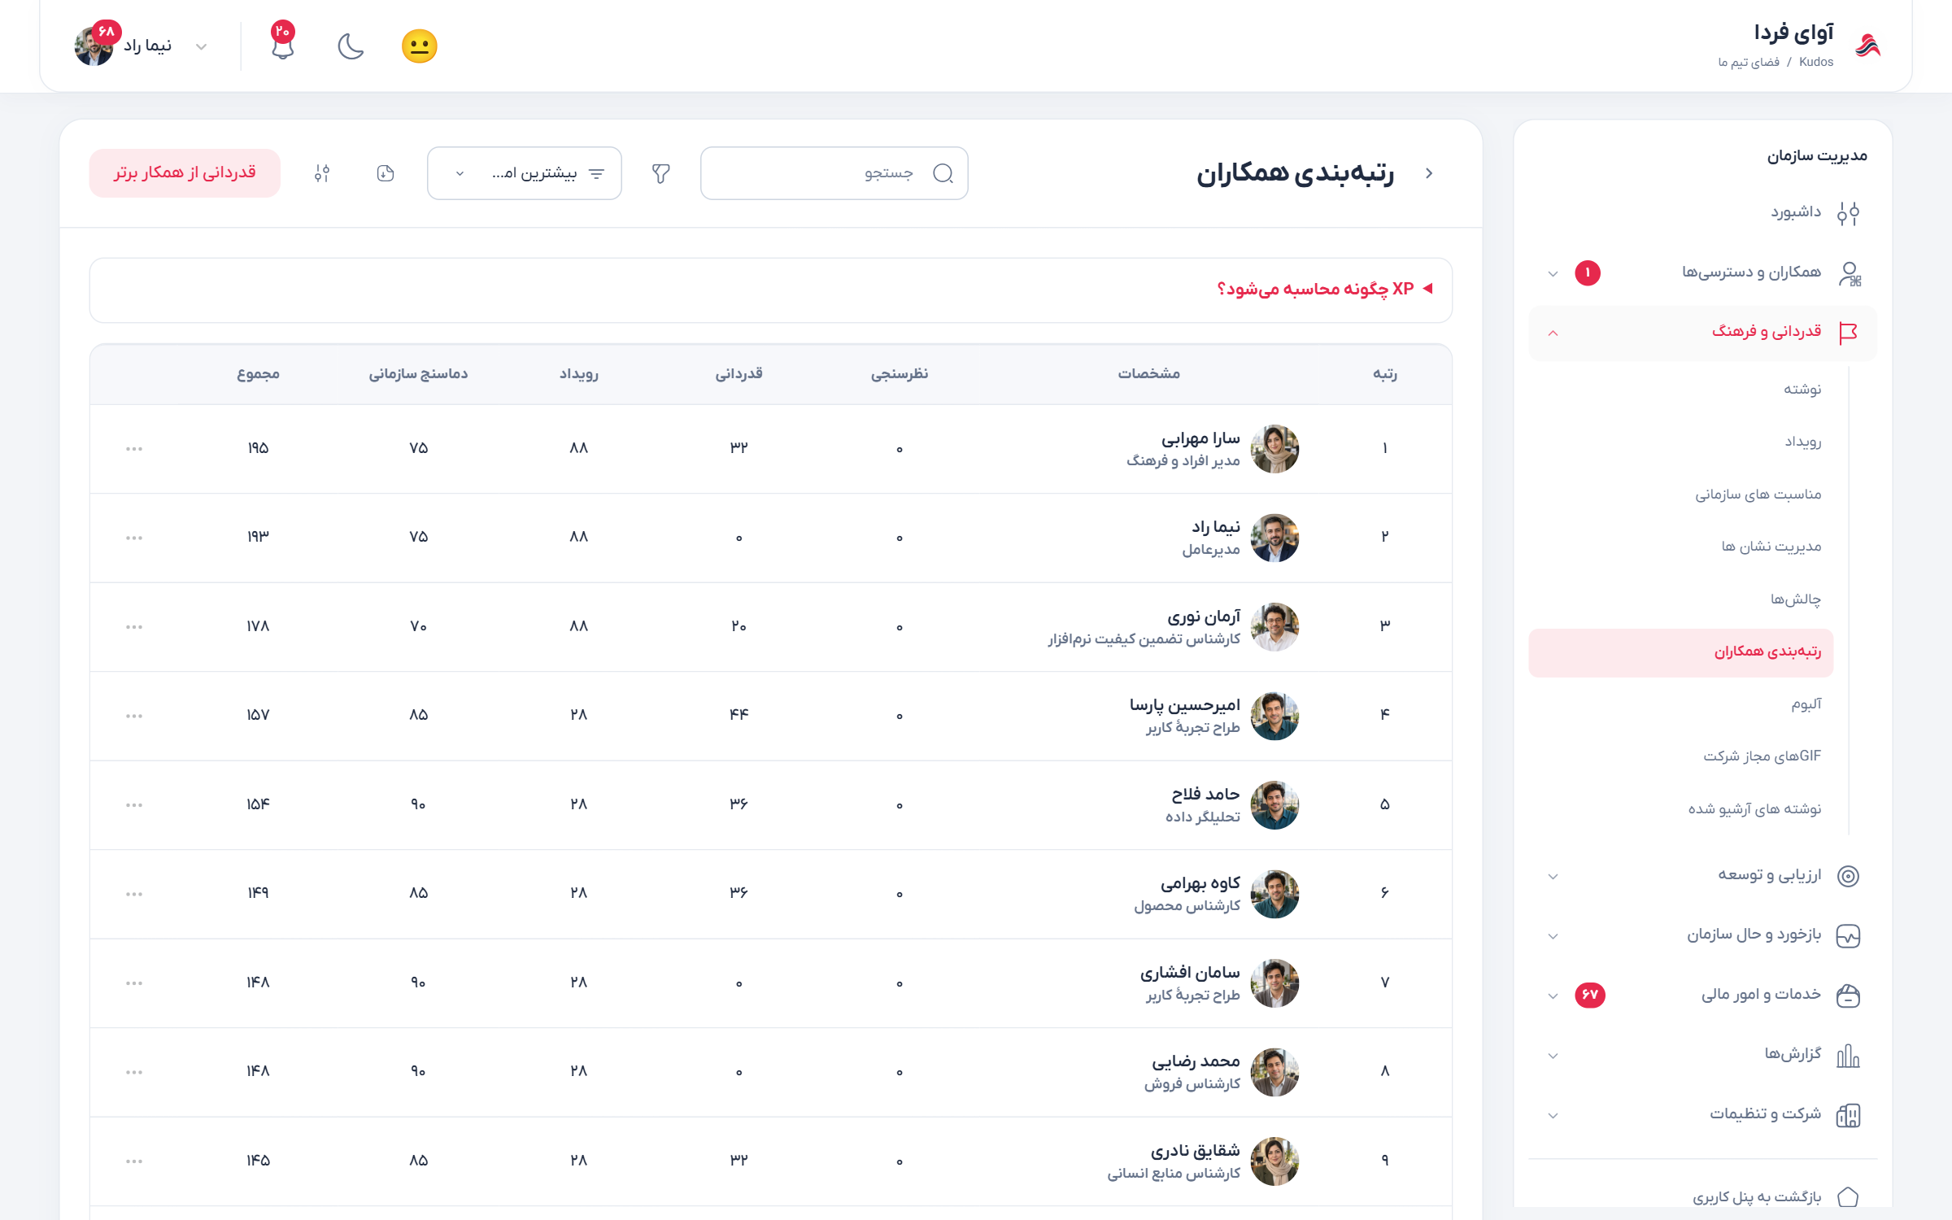
Task: Open چالش‌ها submenu item
Action: (1796, 599)
